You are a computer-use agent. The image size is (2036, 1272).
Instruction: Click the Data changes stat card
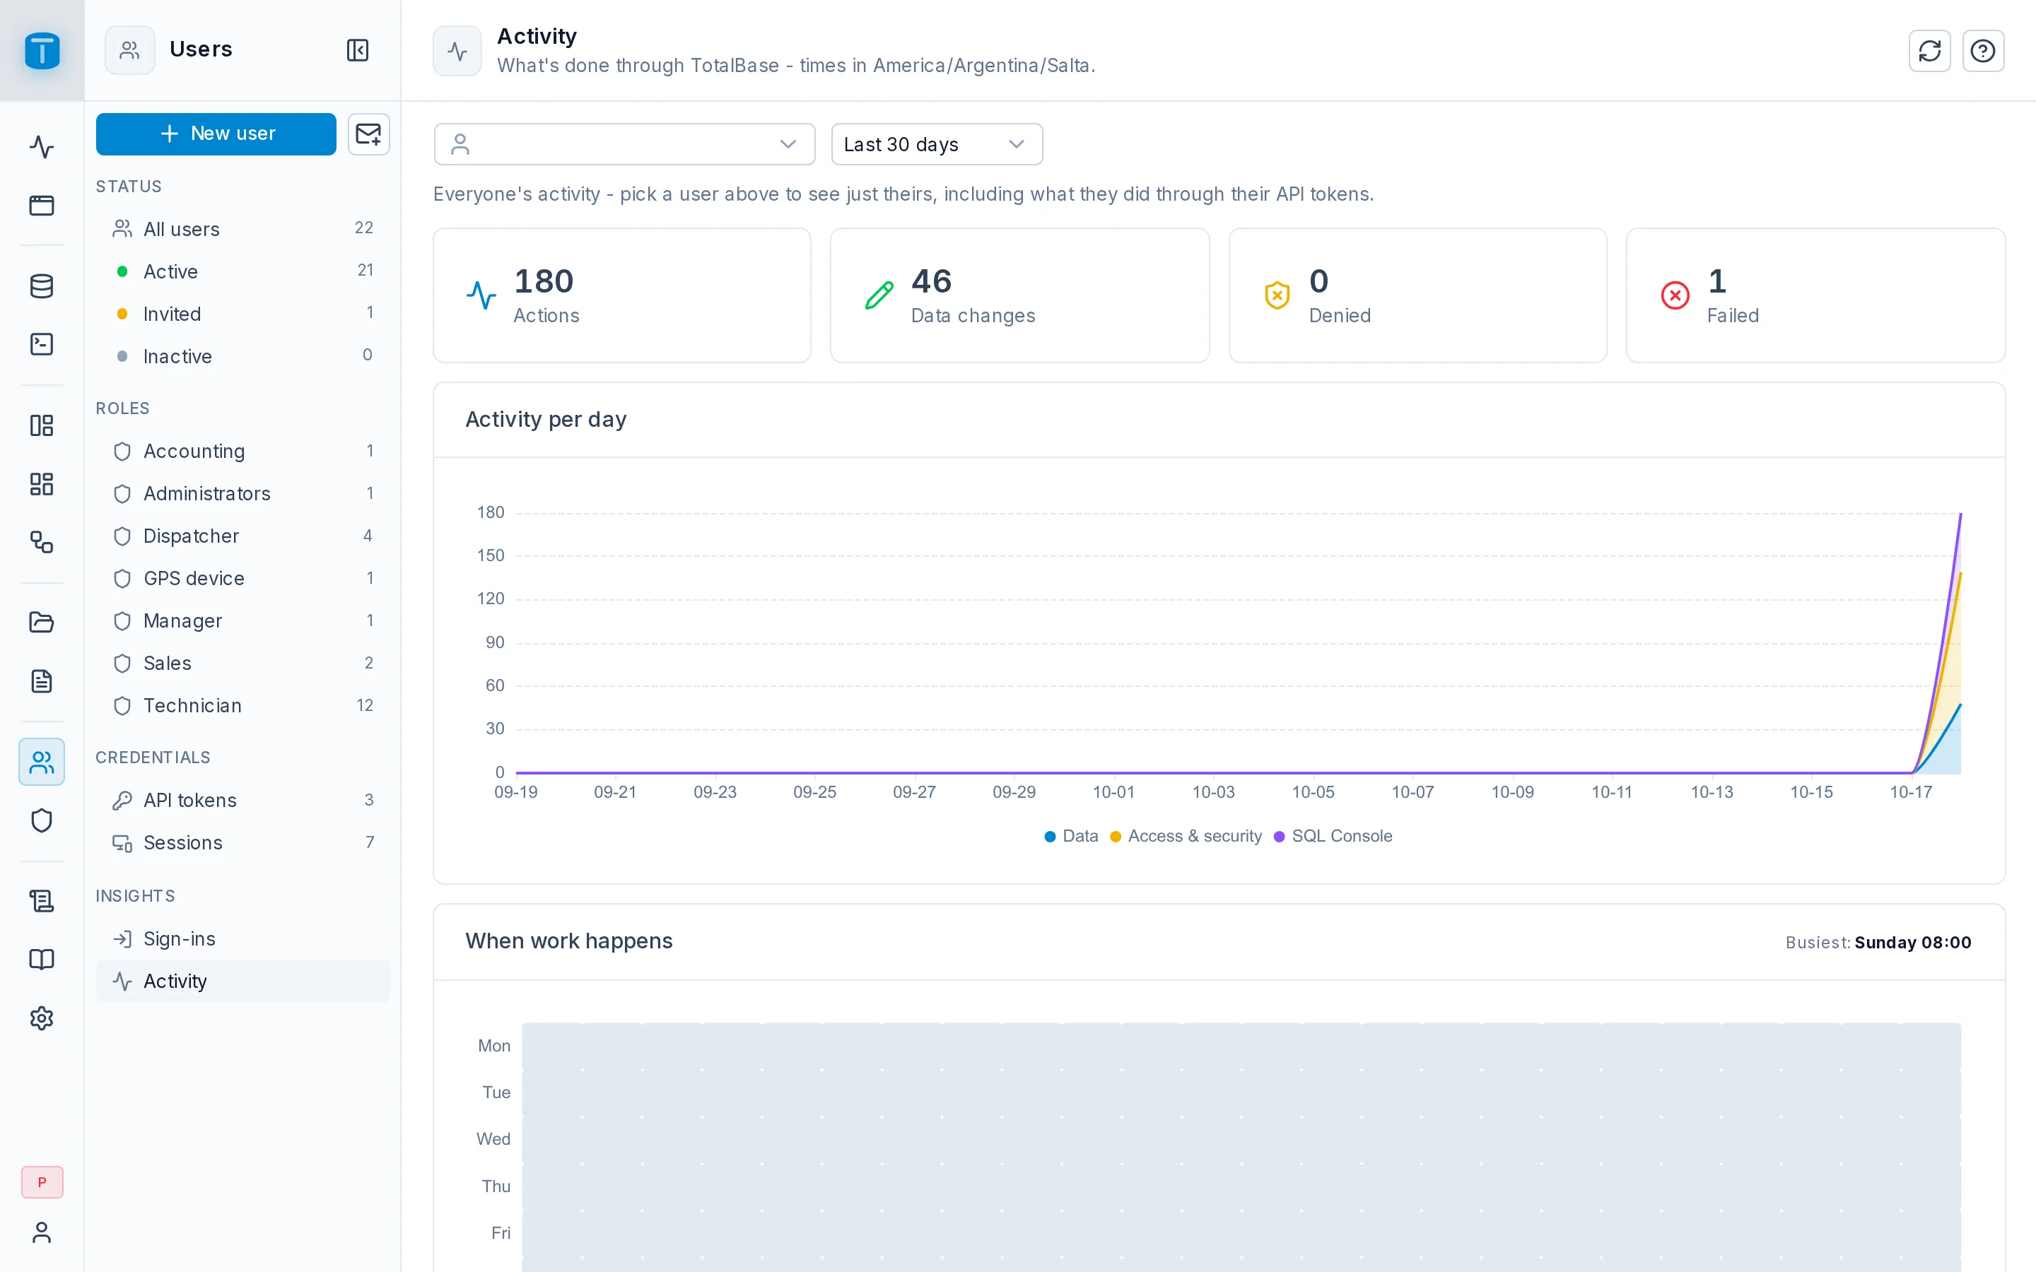pyautogui.click(x=1019, y=295)
